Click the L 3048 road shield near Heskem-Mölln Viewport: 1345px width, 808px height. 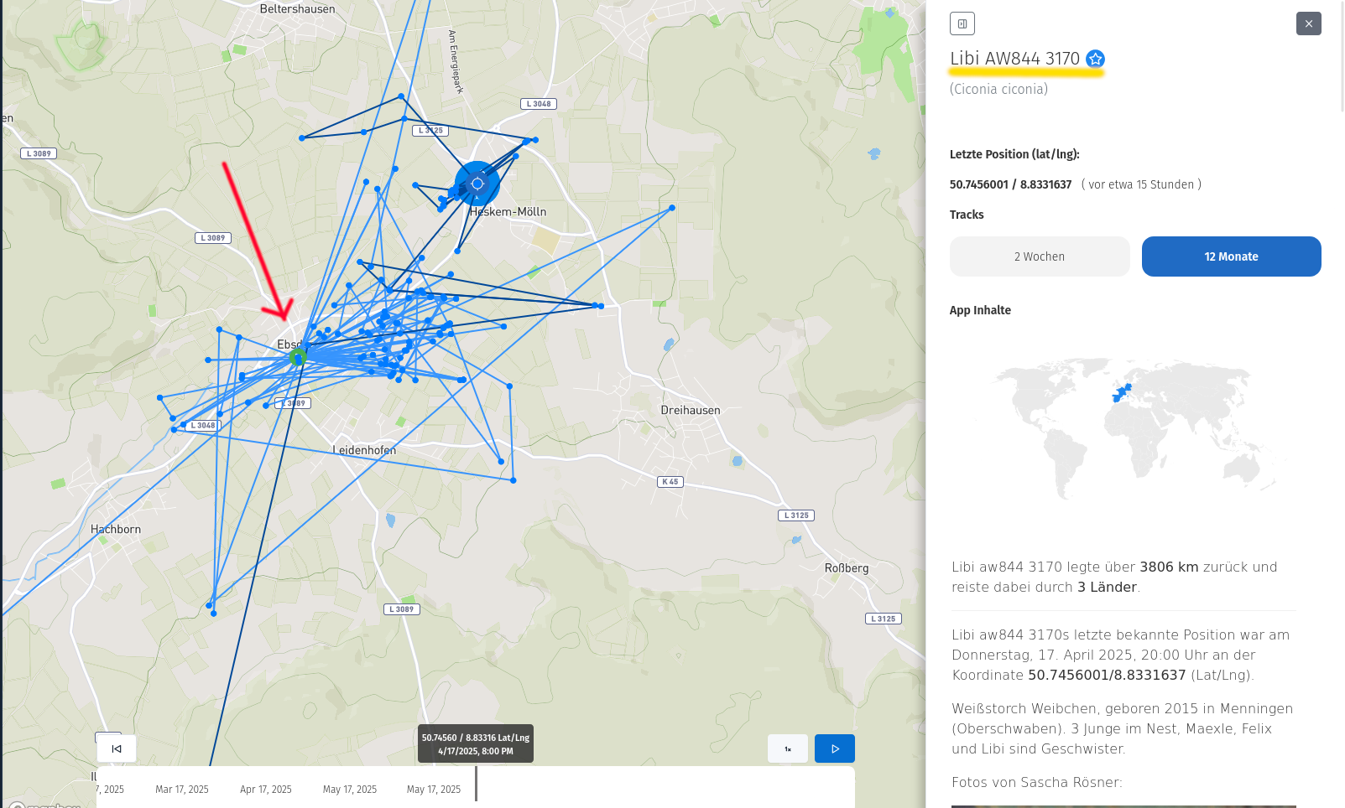click(538, 104)
